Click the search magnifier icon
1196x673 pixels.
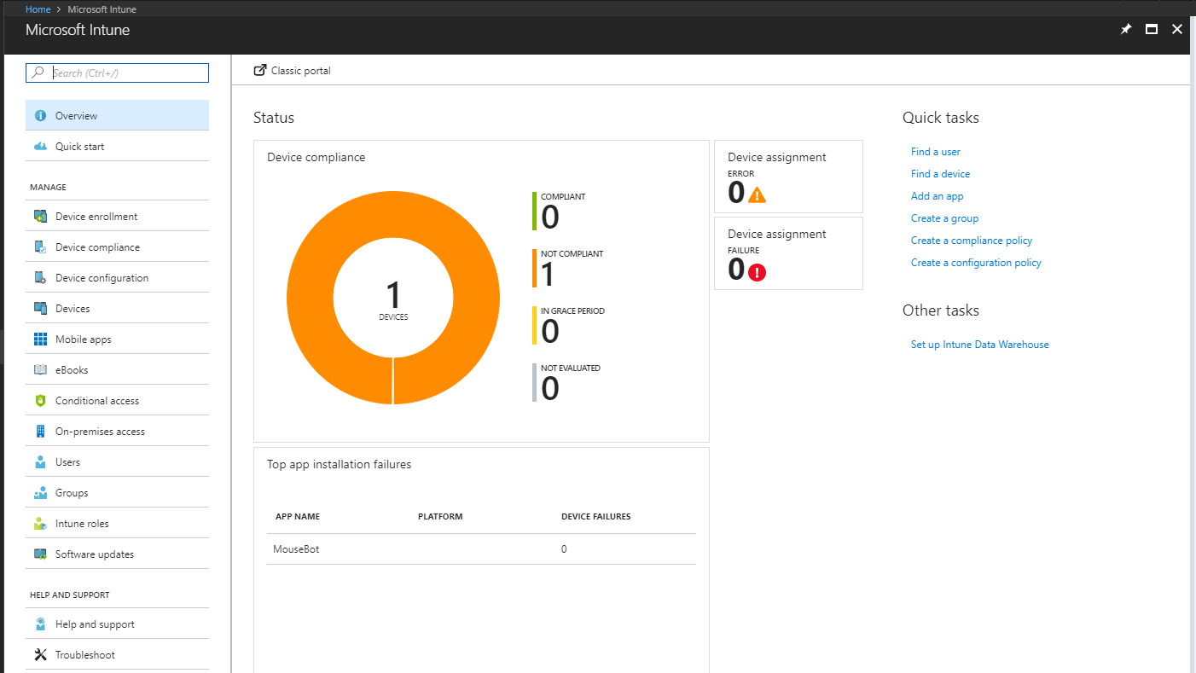click(38, 73)
